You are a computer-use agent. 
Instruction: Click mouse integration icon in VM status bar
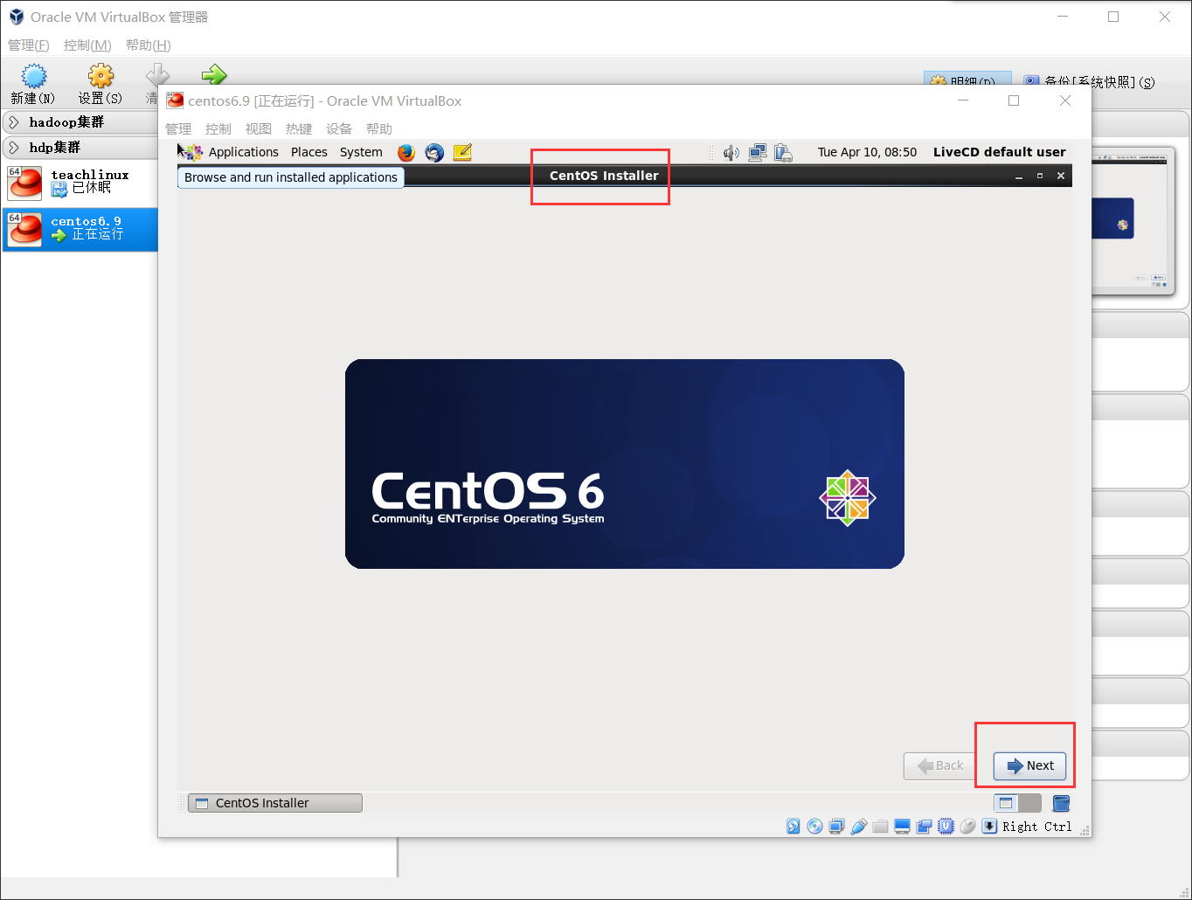coord(967,827)
